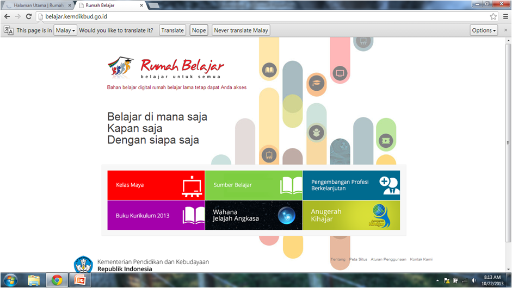Click the vertical page scrollbar
The height and width of the screenshot is (288, 512).
[508, 142]
